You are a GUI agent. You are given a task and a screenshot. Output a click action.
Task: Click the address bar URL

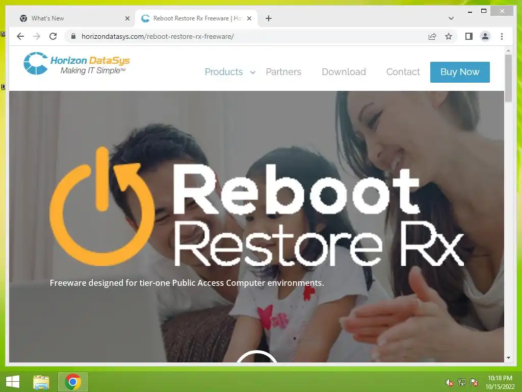158,36
